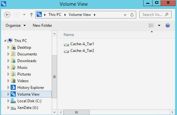The width and height of the screenshot is (177, 115).
Task: Open the address bar history dropdown
Action: point(125,15)
